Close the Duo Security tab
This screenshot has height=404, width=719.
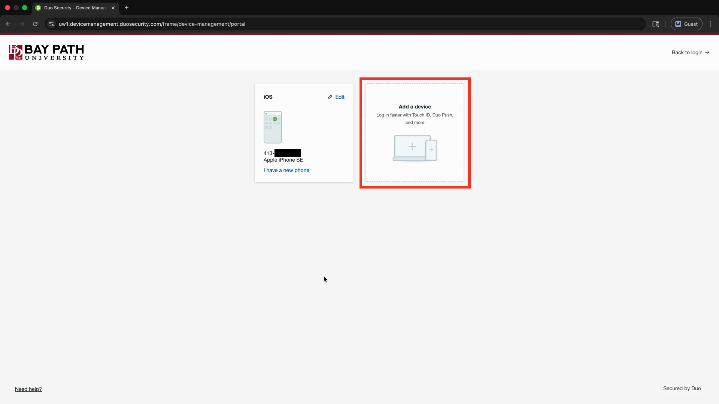[x=113, y=8]
